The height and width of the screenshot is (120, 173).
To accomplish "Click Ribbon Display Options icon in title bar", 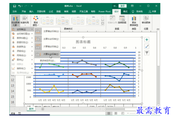I will [x=132, y=6].
